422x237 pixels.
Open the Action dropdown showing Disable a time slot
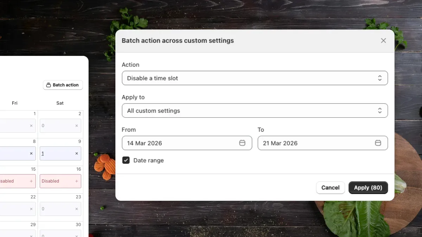[255, 78]
